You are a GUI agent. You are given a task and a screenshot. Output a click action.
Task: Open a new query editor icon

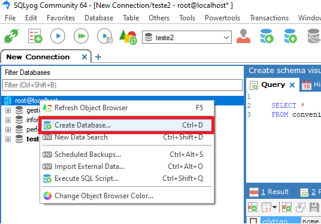pos(35,36)
